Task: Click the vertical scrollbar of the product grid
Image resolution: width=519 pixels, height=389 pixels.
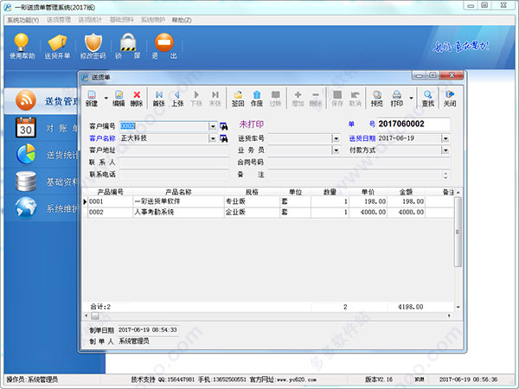Action: pos(458,232)
